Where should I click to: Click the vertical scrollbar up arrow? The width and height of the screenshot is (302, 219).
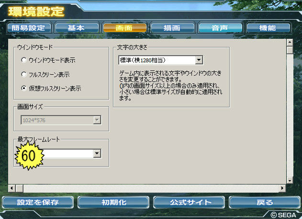290,42
